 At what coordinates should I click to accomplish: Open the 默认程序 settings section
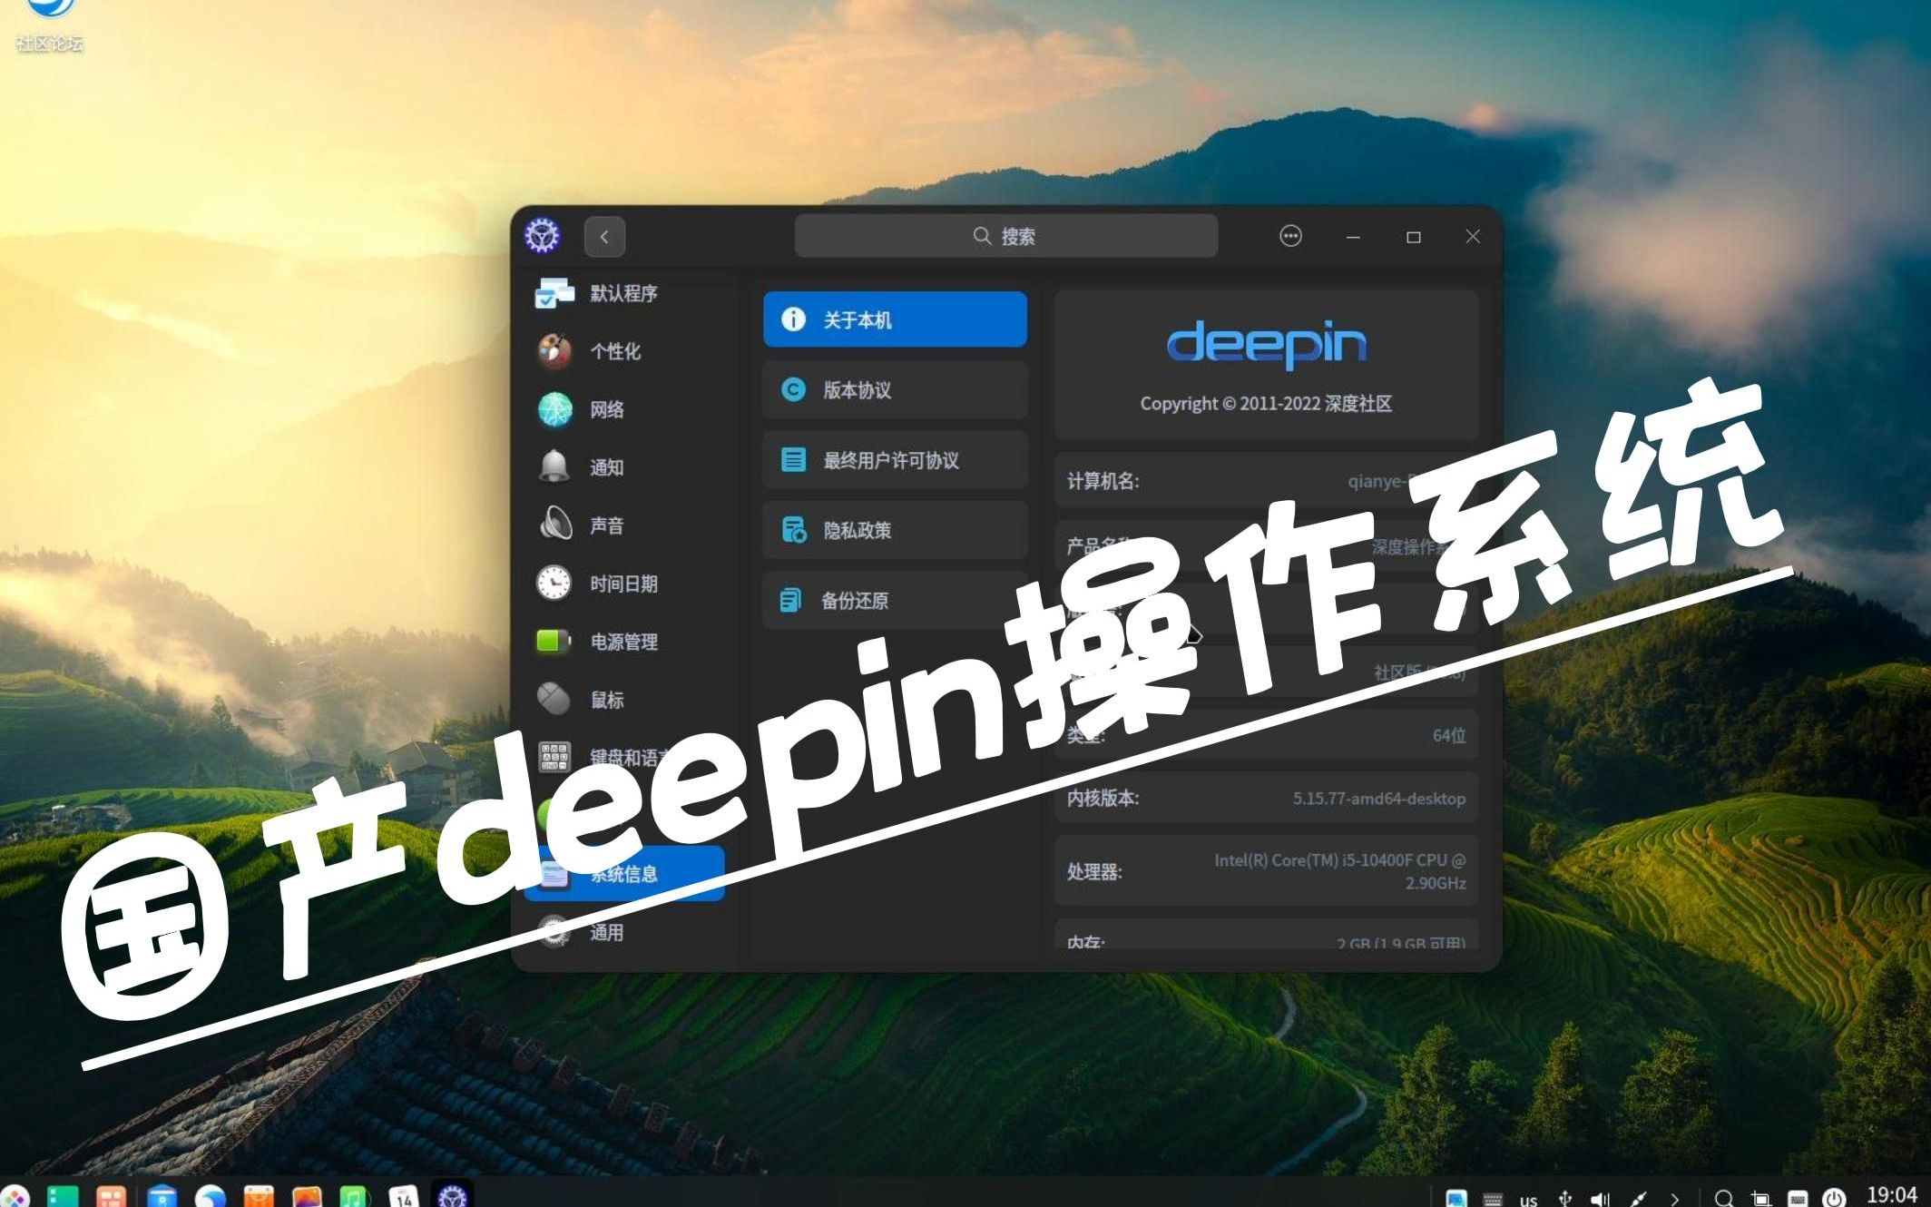click(622, 293)
